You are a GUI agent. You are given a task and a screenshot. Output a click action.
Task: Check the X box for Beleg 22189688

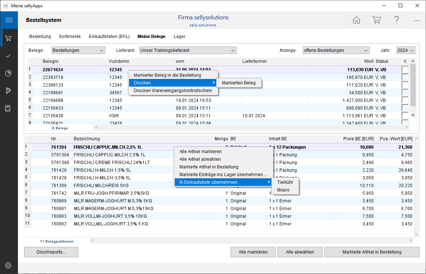pyautogui.click(x=405, y=100)
